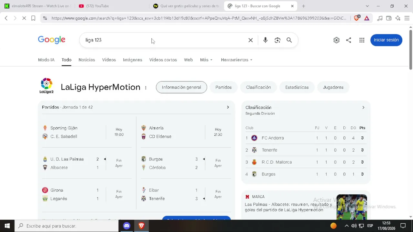Click the Iniciar sesión button

click(x=386, y=40)
